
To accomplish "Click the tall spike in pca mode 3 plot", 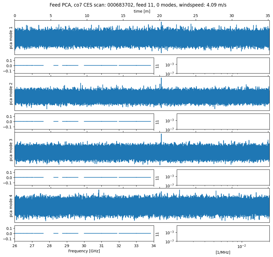I will coord(161,137).
